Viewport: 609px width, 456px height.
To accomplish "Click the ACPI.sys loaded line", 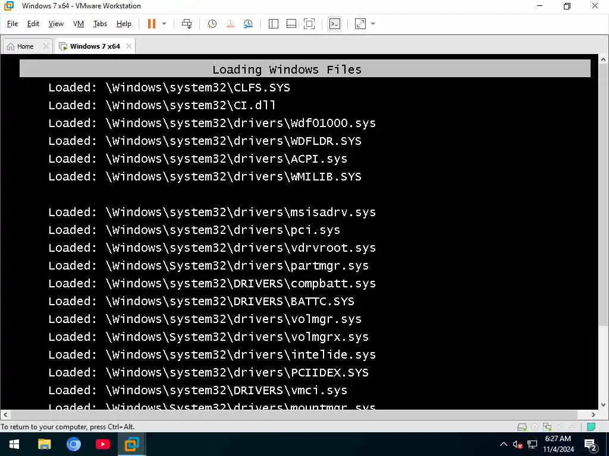I will click(x=197, y=159).
